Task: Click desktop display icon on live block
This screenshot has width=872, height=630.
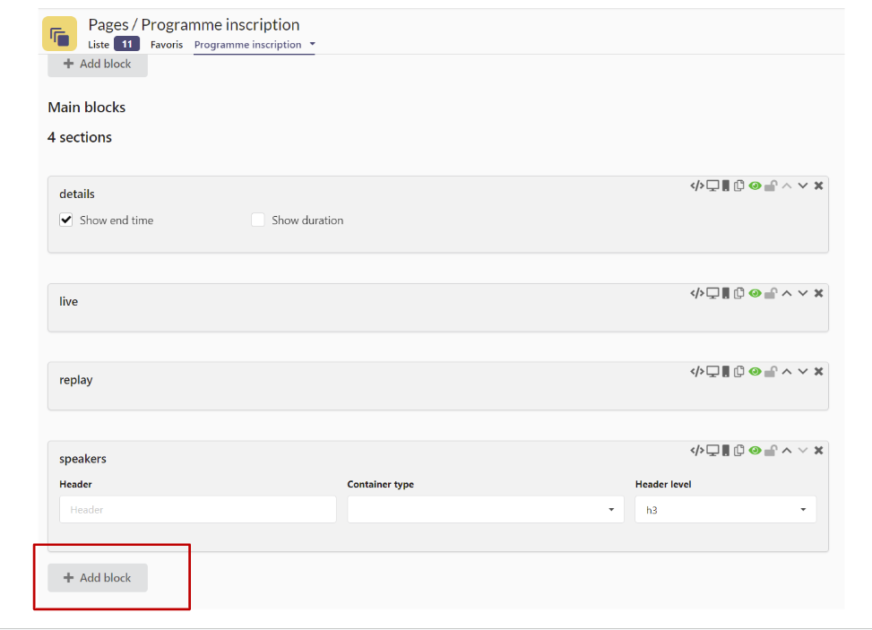Action: 712,293
